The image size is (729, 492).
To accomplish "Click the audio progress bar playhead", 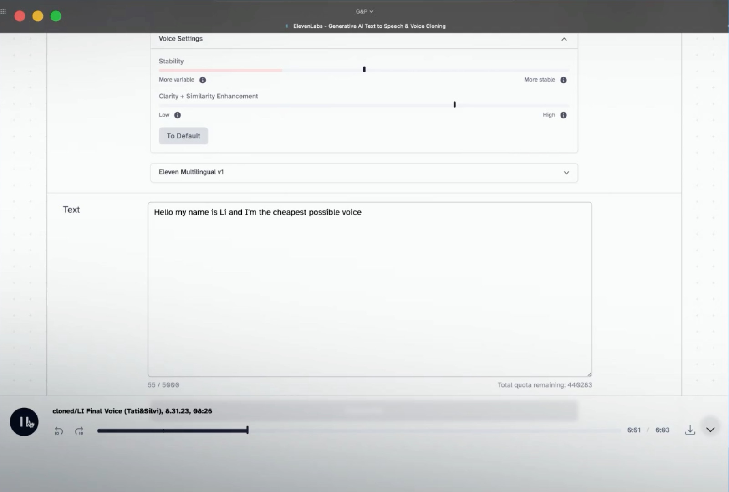I will click(x=247, y=430).
